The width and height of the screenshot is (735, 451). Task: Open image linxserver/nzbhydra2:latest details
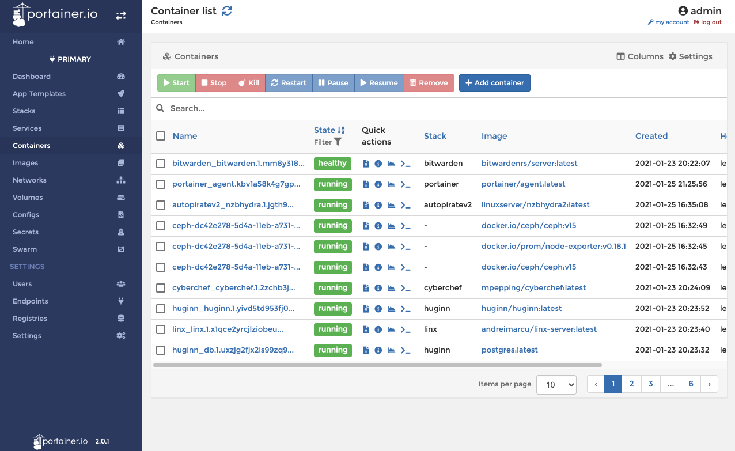535,205
